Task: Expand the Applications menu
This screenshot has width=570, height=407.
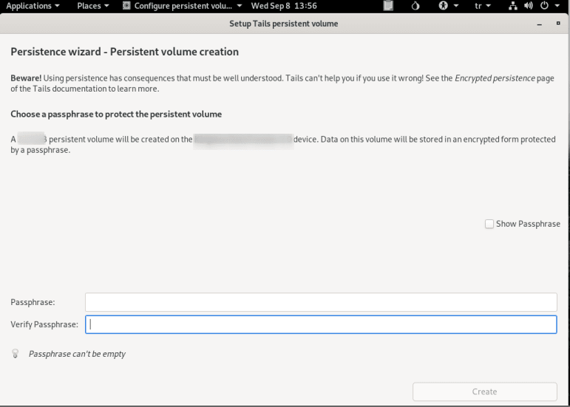Action: click(33, 7)
